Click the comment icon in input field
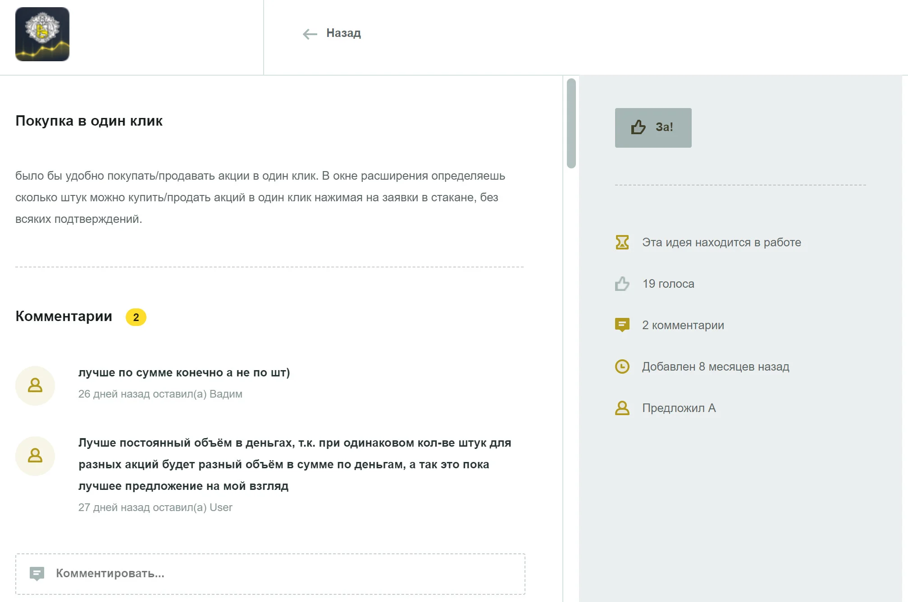 pos(37,574)
